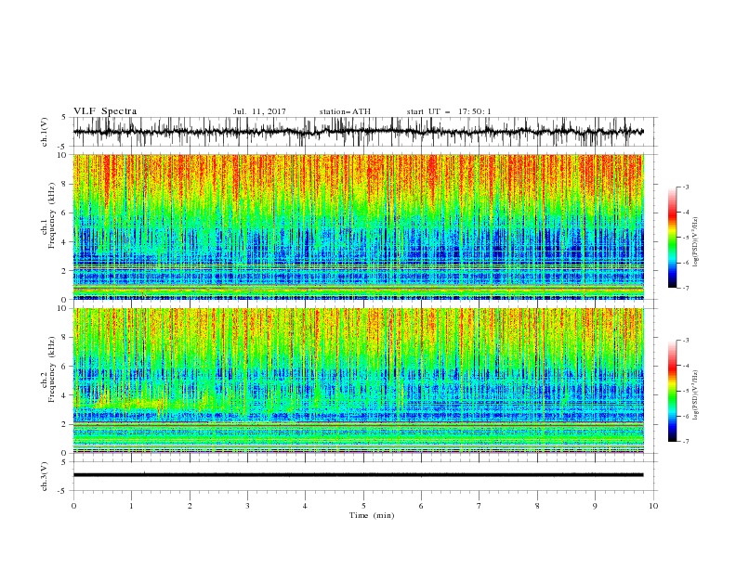
Task: Click the "ch.3(V)" axis label
Action: tap(45, 476)
